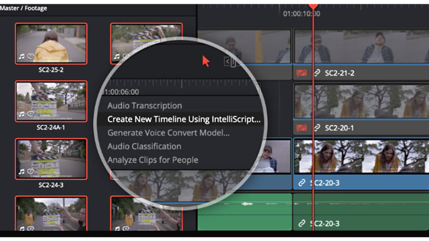This screenshot has height=241, width=429.
Task: Select the filmstrip of clip SC2-21-2
Action: point(361,46)
